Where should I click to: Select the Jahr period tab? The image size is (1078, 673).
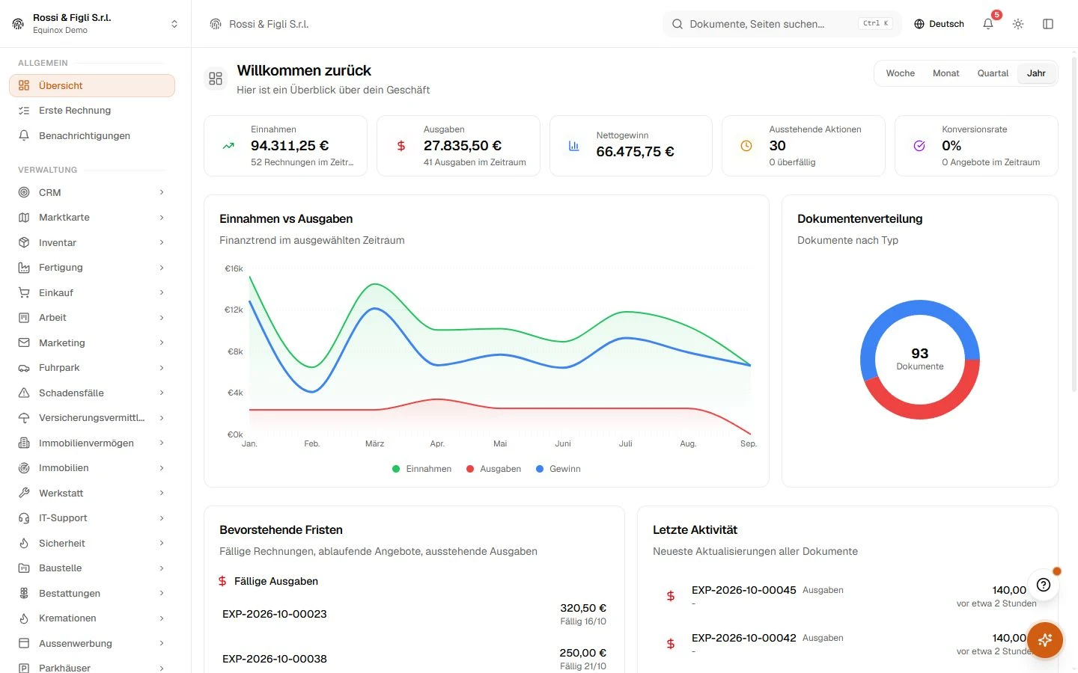tap(1037, 73)
